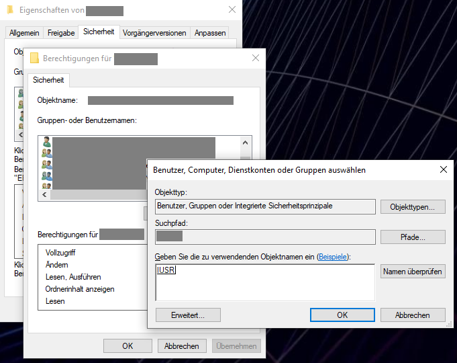
Task: Expand advanced search with Erweitert...
Action: click(x=188, y=315)
